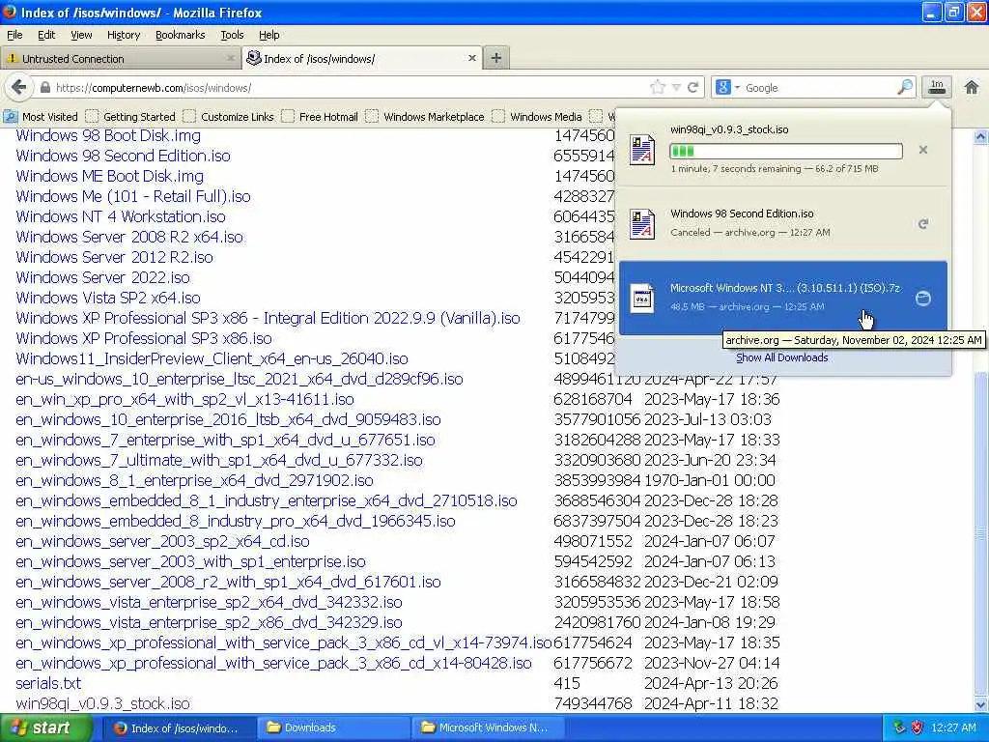Switch to the Untrusted Connection tab
Viewport: 989px width, 742px height.
(x=120, y=59)
